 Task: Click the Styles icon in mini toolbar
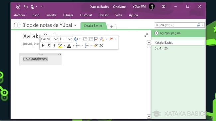coord(76,39)
